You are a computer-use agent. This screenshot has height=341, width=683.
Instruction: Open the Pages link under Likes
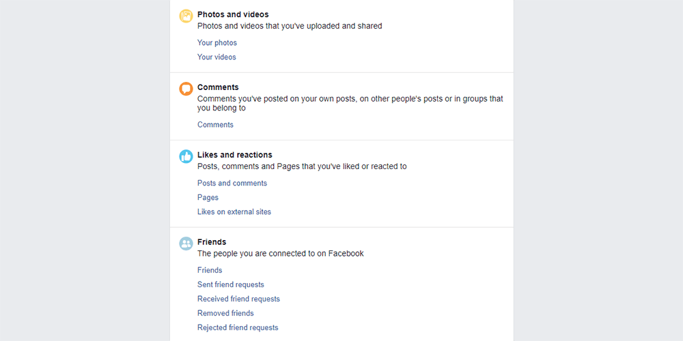coord(208,198)
